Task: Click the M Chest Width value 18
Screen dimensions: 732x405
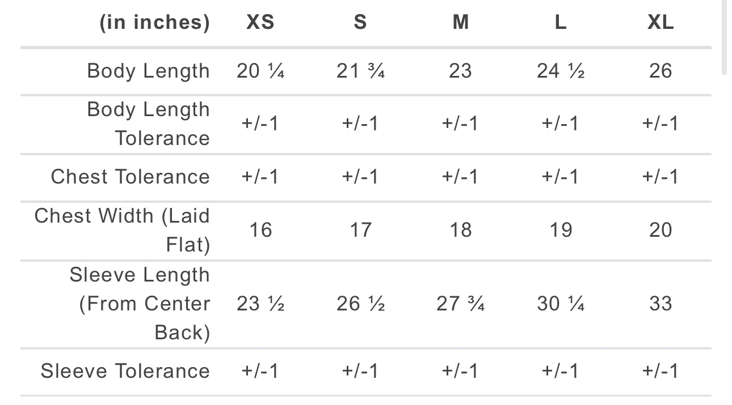Action: pyautogui.click(x=460, y=230)
